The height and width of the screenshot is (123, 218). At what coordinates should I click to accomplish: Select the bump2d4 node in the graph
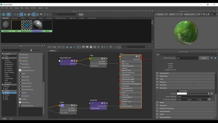click(98, 106)
